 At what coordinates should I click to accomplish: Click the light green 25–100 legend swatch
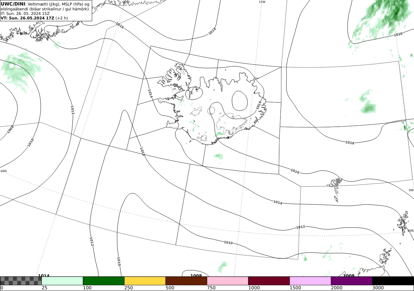pyautogui.click(x=62, y=281)
